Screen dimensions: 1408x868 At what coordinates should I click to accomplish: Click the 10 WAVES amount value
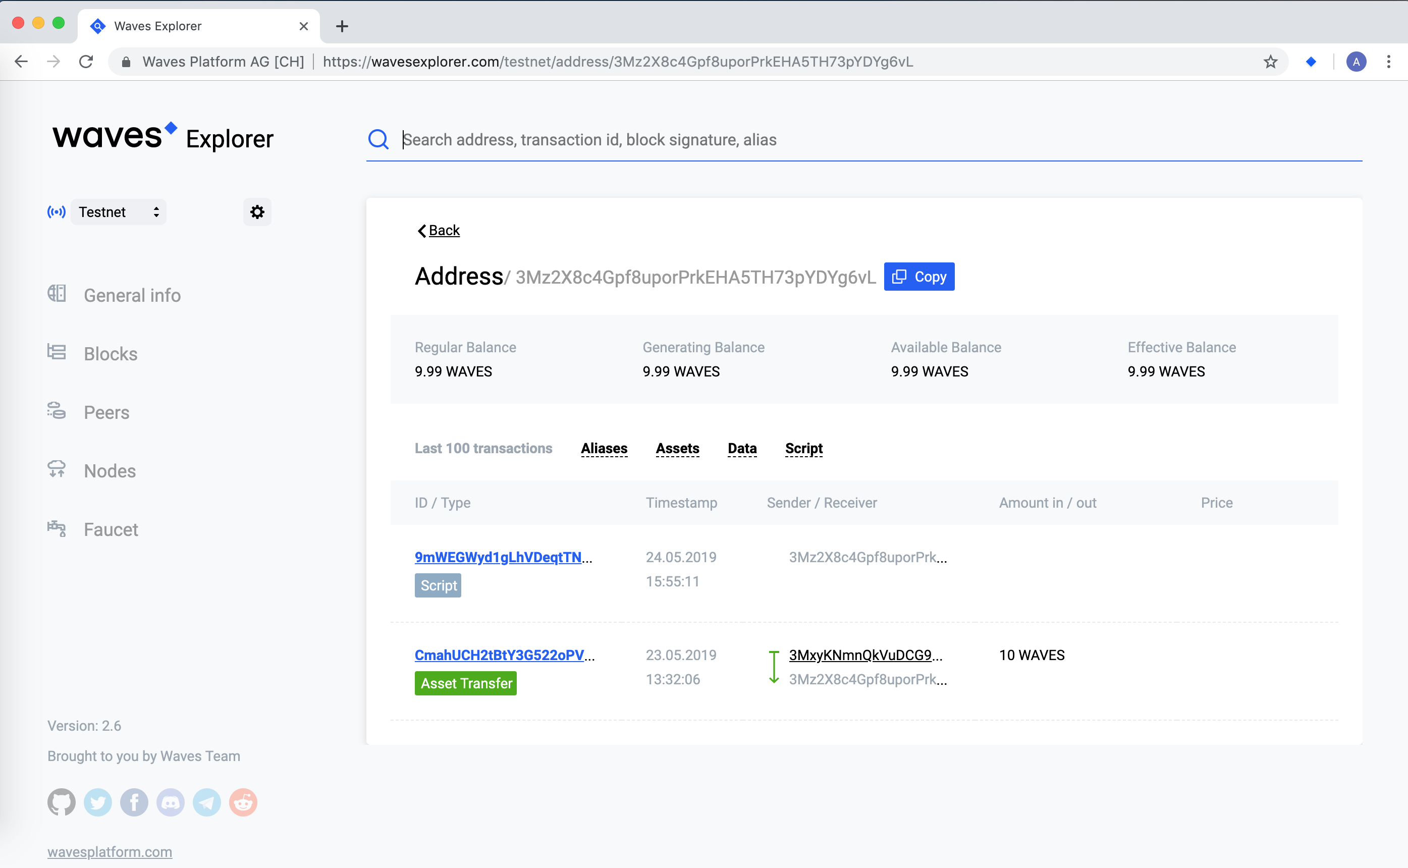coord(1032,655)
